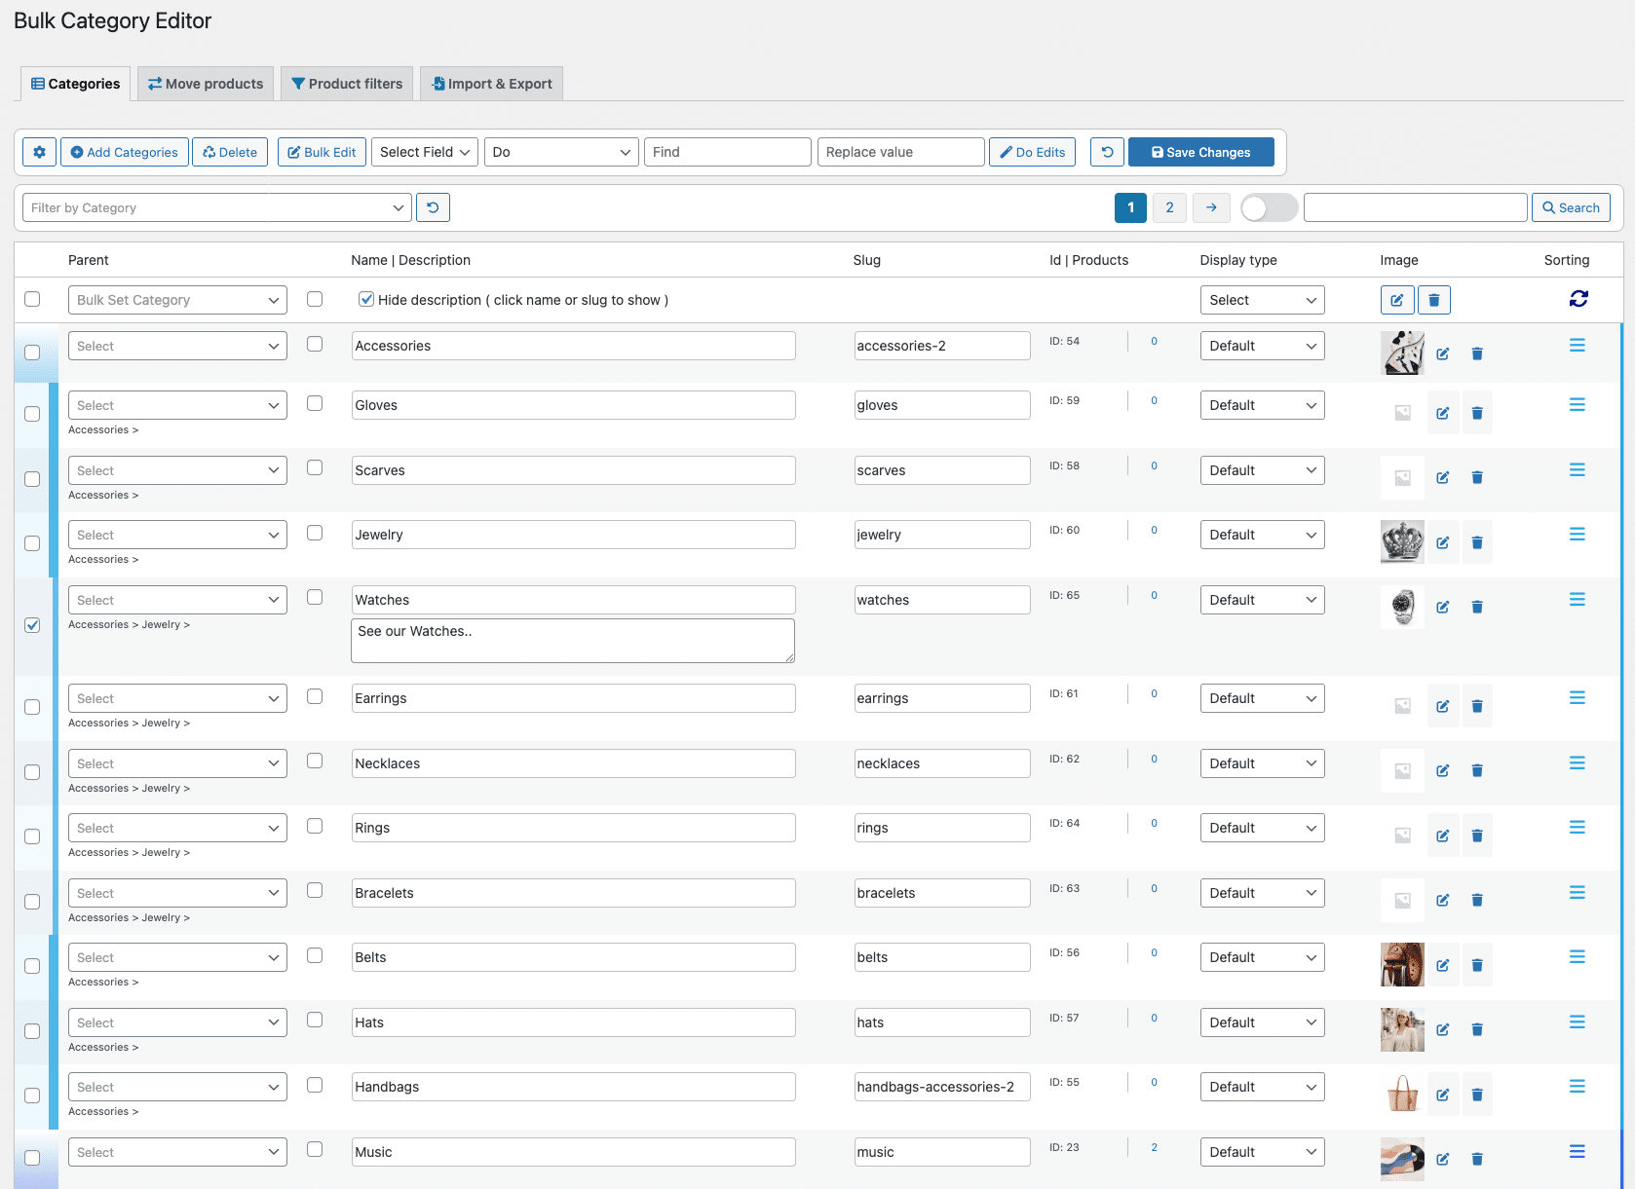Click the Save Changes button
Viewport: 1635px width, 1189px height.
pyautogui.click(x=1200, y=152)
